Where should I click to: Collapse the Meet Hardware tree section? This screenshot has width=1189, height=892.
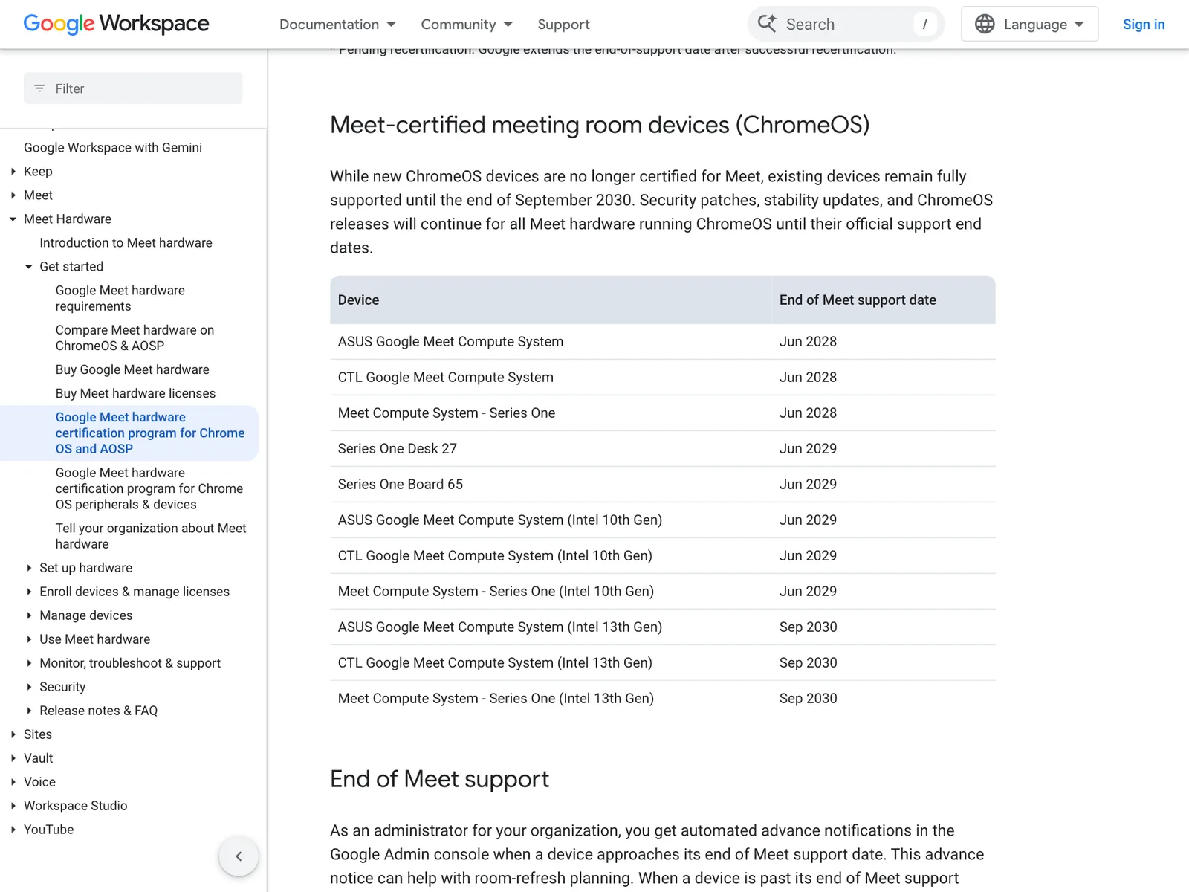[13, 219]
